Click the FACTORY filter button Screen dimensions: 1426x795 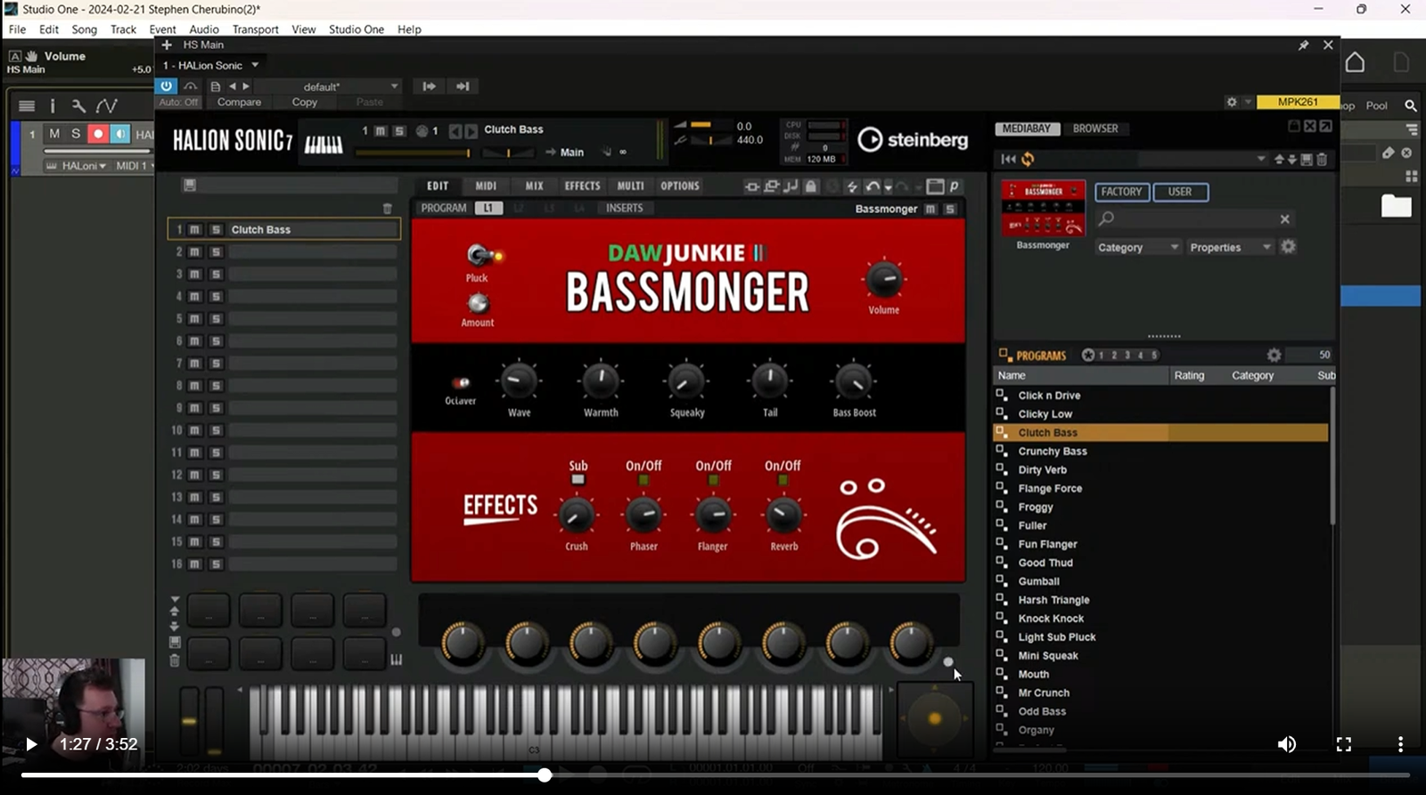click(1121, 192)
